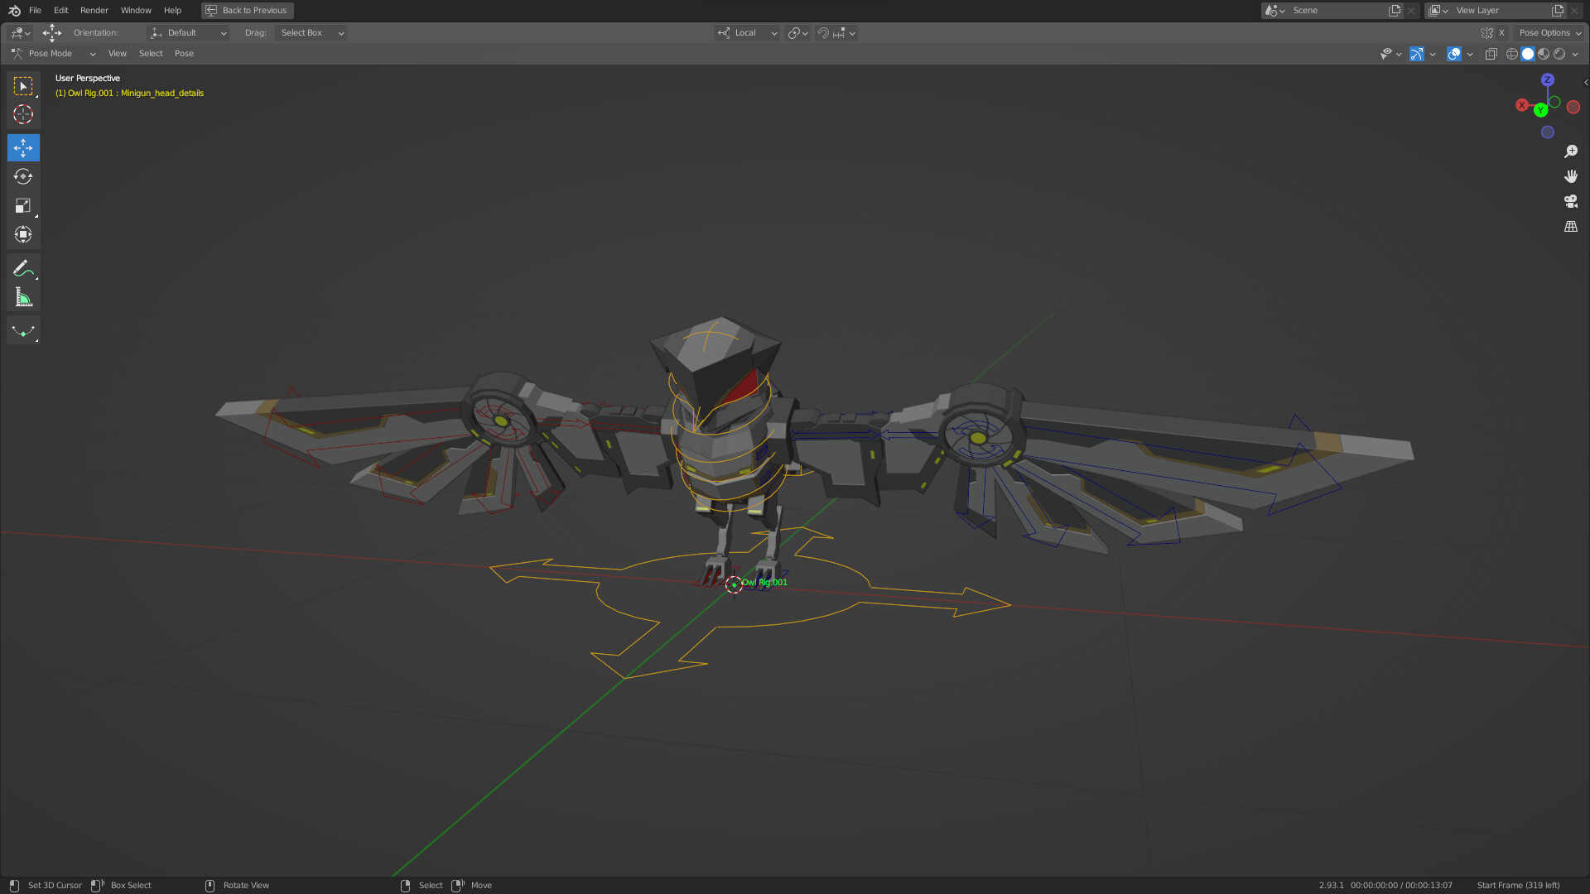The image size is (1590, 894).
Task: Click Back to Previous button
Action: [x=247, y=11]
